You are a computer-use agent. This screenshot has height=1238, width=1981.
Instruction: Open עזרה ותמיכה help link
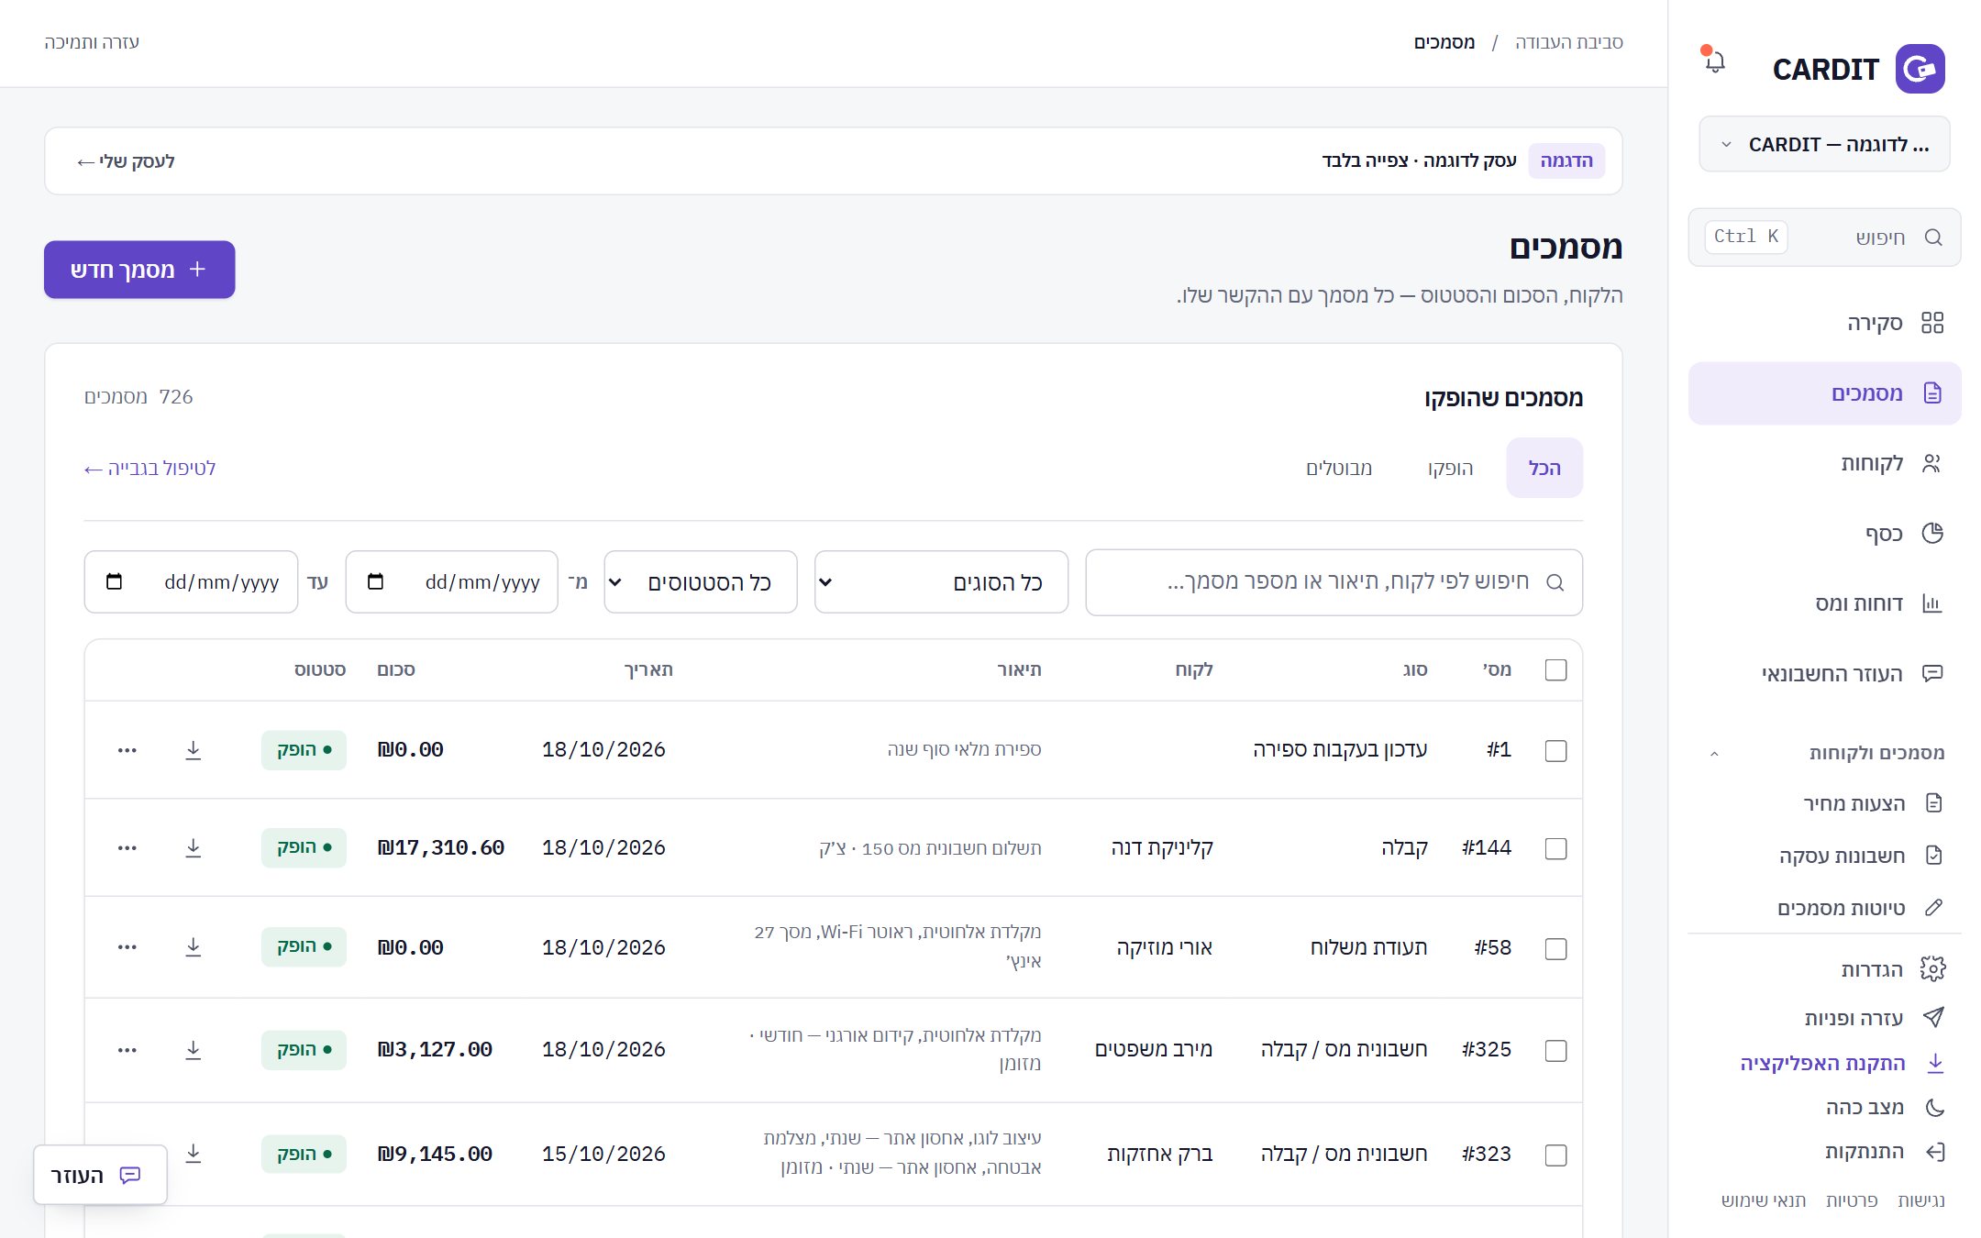pyautogui.click(x=92, y=42)
